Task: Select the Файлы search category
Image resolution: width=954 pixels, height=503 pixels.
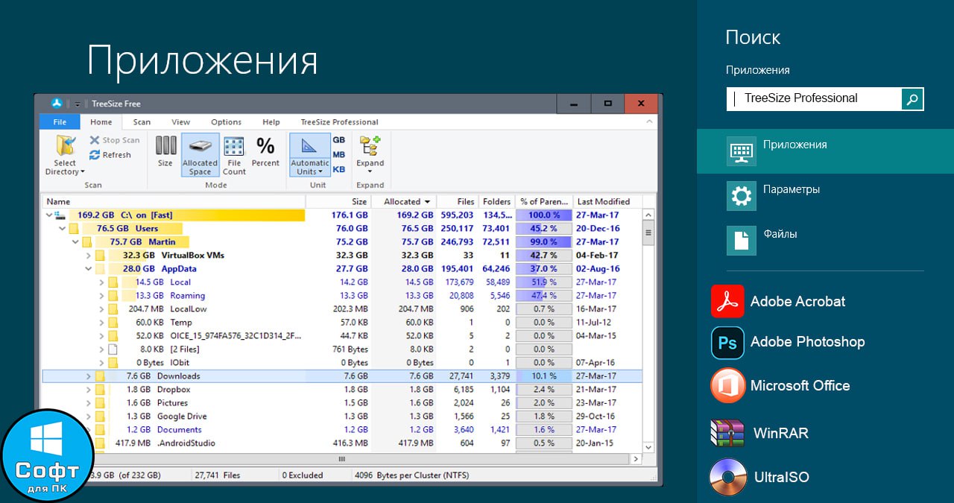Action: tap(825, 241)
